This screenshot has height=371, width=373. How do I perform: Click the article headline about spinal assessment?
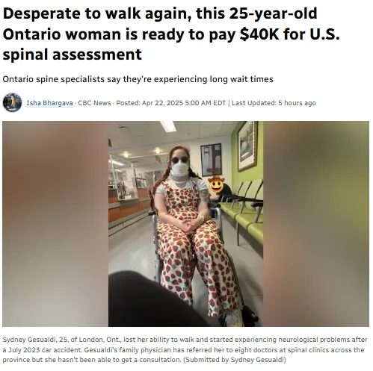point(171,34)
